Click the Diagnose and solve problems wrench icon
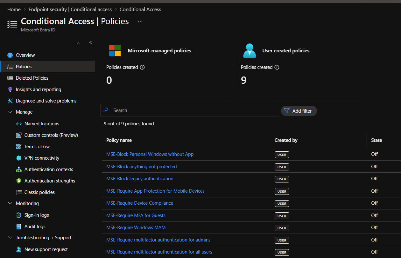The width and height of the screenshot is (401, 258). 10,101
